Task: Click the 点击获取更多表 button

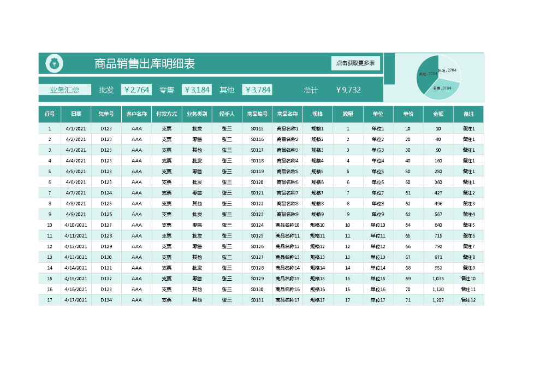Action: tap(355, 63)
